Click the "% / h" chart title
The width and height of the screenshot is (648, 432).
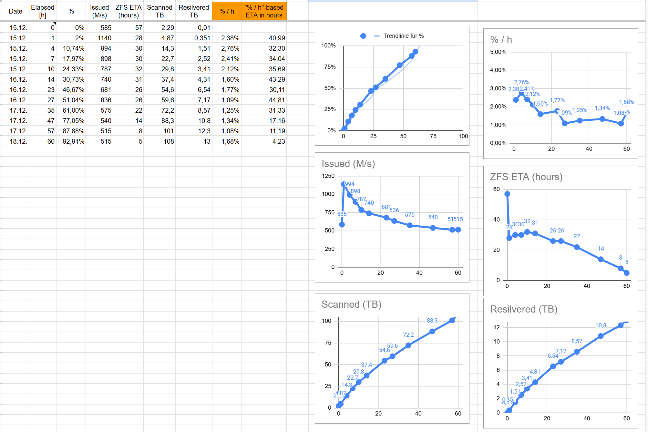click(x=501, y=40)
